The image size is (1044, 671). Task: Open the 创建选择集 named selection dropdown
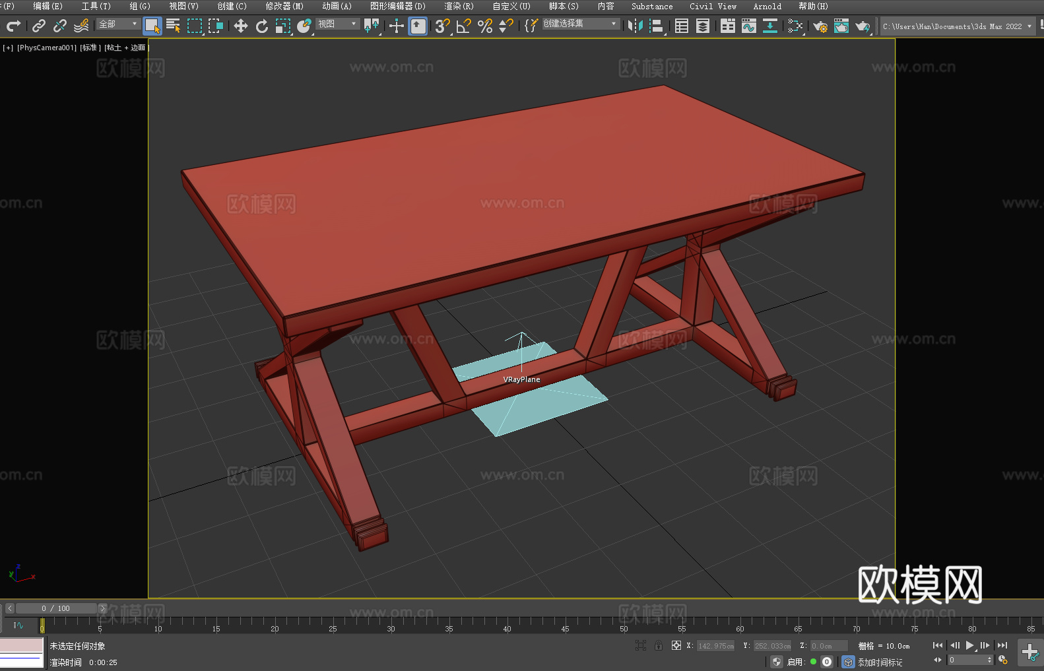click(581, 24)
